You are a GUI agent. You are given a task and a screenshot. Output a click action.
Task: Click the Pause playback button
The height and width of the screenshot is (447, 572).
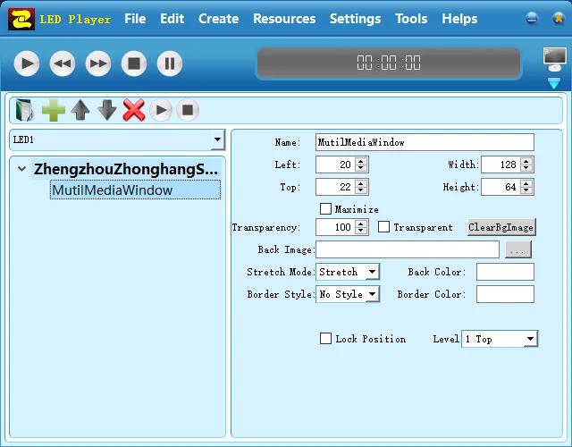[170, 63]
